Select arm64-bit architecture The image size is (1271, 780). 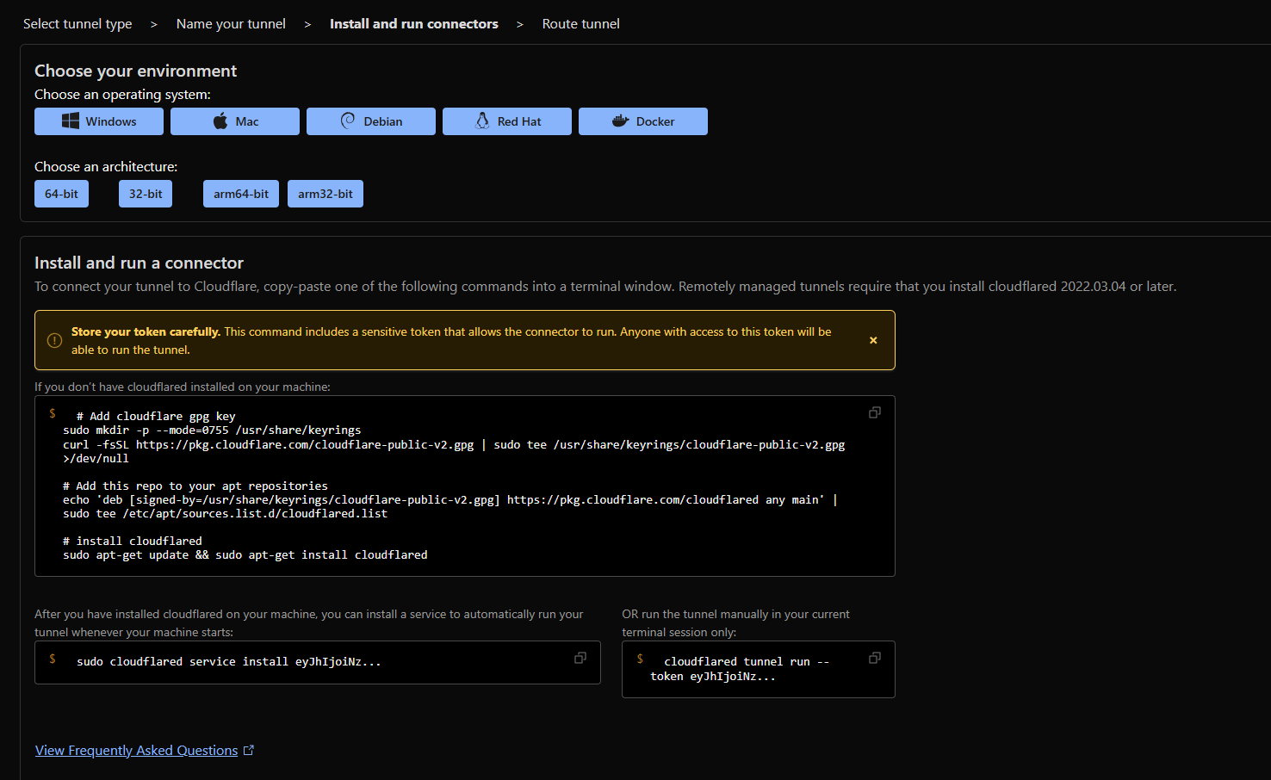[241, 194]
